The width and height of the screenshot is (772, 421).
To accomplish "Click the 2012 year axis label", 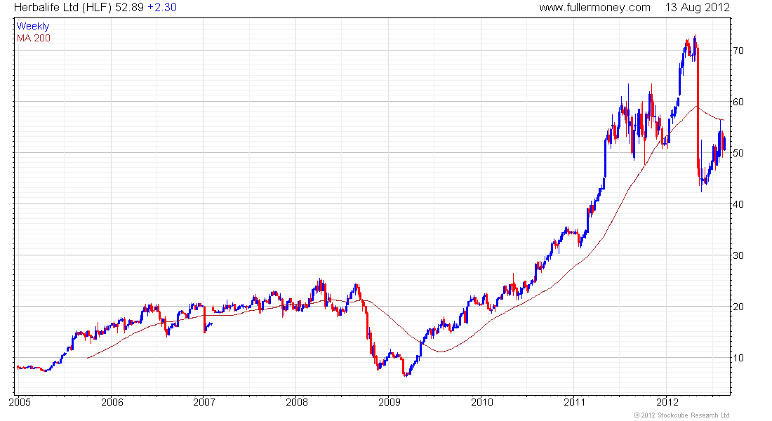I will pyautogui.click(x=667, y=402).
